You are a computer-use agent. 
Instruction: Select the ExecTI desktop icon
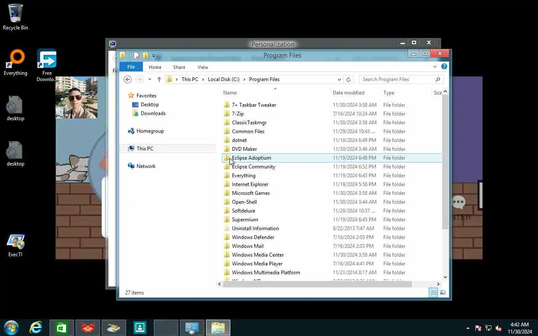[x=16, y=245]
